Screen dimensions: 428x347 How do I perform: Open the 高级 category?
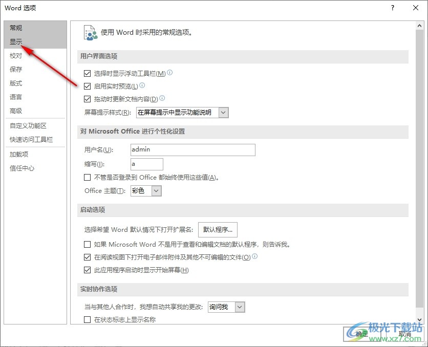[x=35, y=111]
